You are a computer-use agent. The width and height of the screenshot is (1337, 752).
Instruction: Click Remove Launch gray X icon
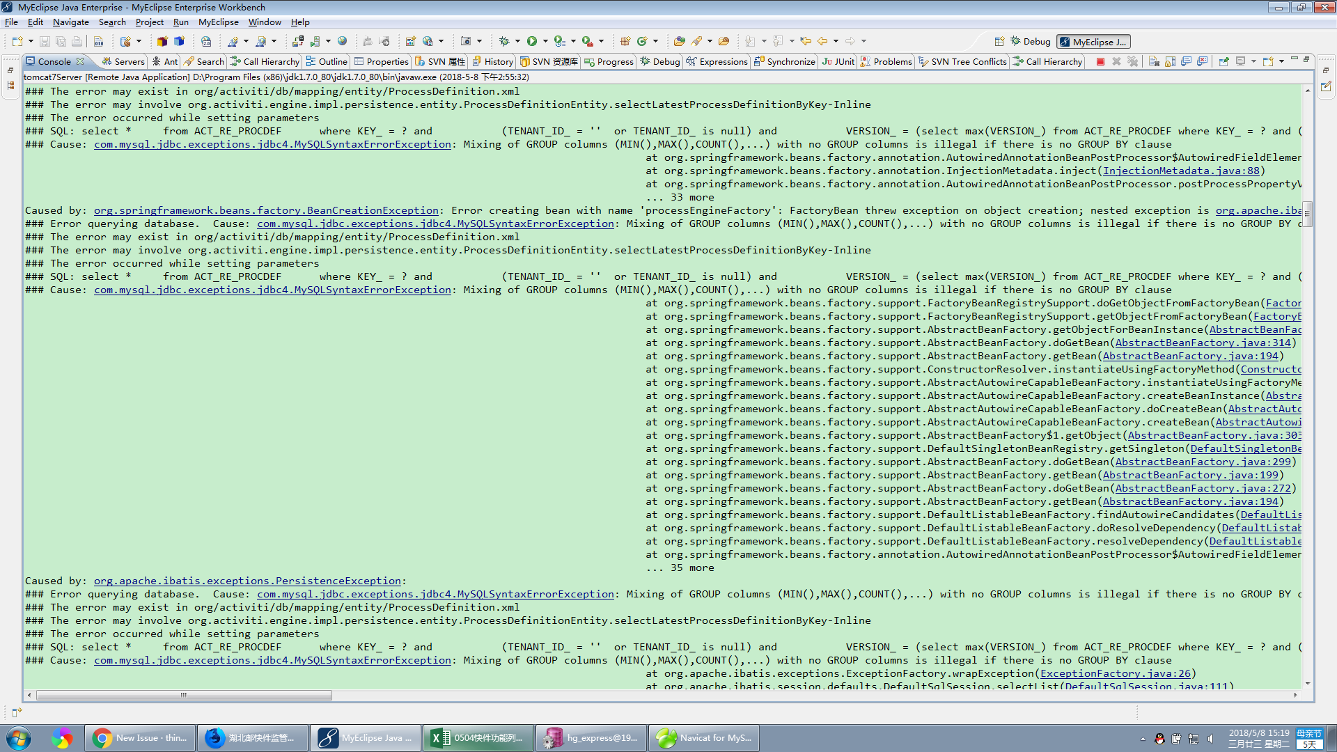tap(1116, 62)
